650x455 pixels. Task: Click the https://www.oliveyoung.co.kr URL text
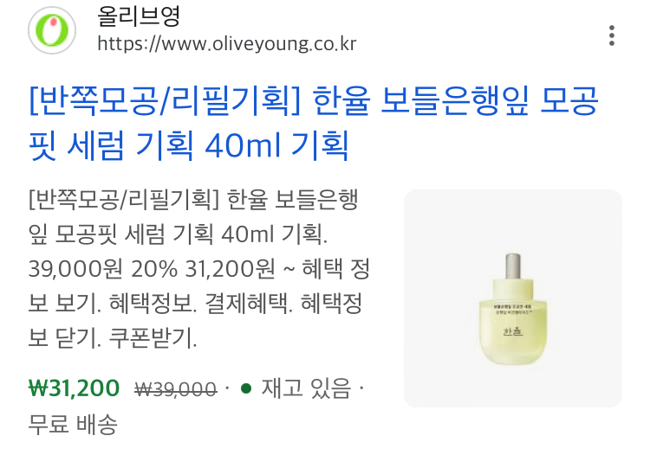[227, 44]
